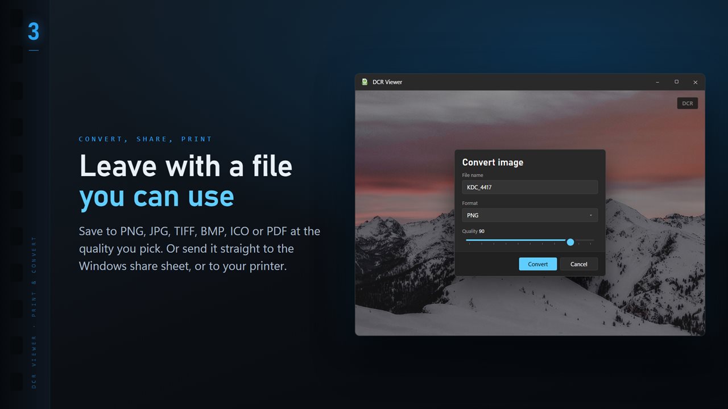Image resolution: width=728 pixels, height=409 pixels.
Task: Cancel the Convert image dialog
Action: click(x=579, y=264)
